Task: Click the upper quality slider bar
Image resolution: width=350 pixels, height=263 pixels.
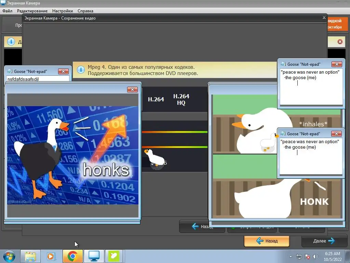Action: (175, 132)
